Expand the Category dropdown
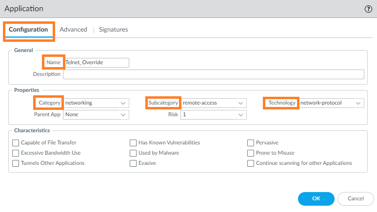This screenshot has height=212, width=377. pos(97,103)
